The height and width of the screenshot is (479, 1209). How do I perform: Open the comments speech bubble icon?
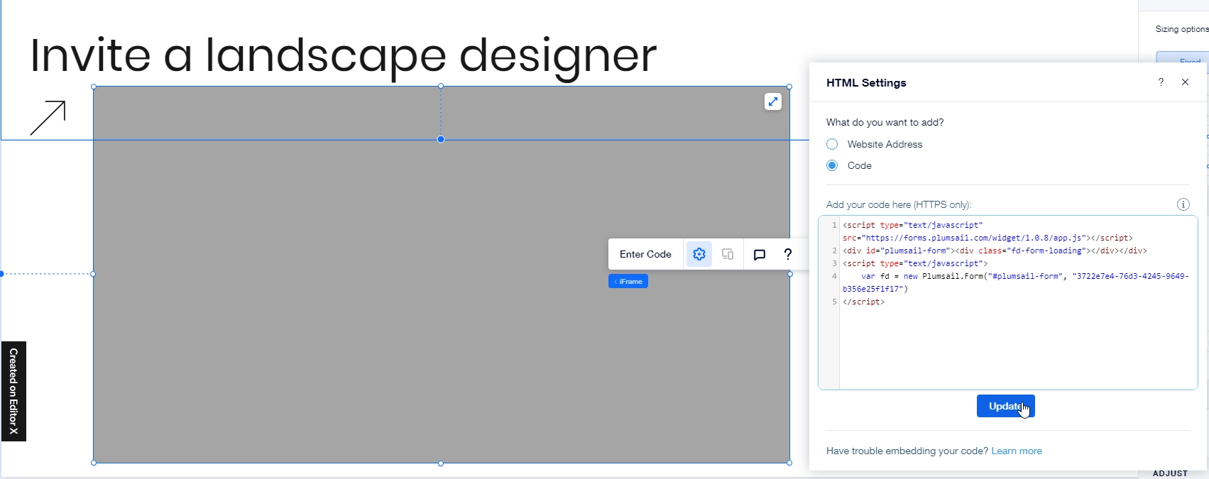pos(760,255)
